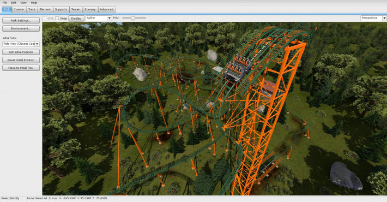This screenshot has height=202, width=387.
Task: Open the Perspective view dropdown
Action: [x=373, y=18]
